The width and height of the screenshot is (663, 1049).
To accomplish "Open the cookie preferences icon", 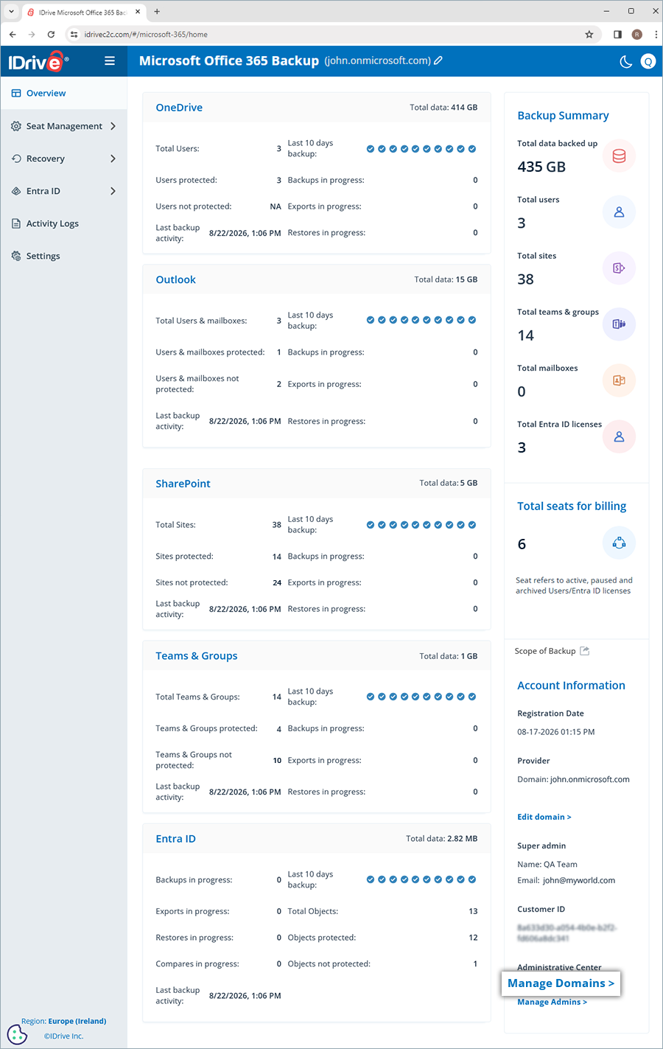I will point(17,1034).
